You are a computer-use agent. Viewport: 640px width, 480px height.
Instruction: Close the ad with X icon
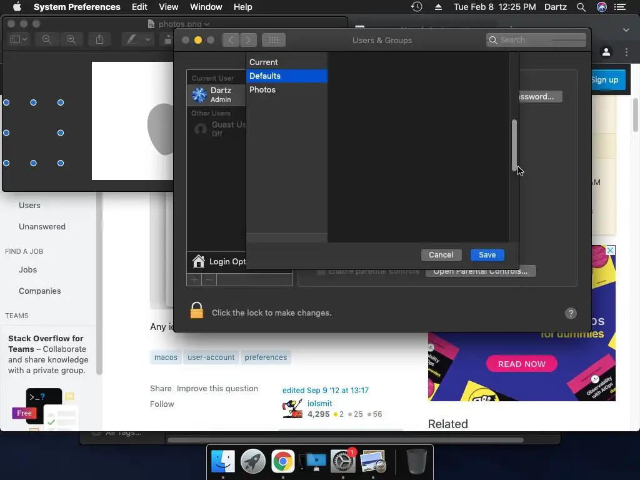(x=610, y=250)
